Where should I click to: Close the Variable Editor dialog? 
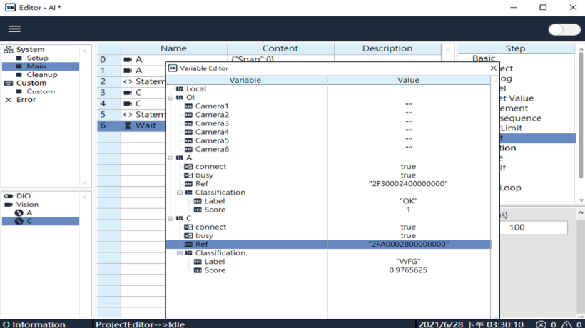coord(493,68)
